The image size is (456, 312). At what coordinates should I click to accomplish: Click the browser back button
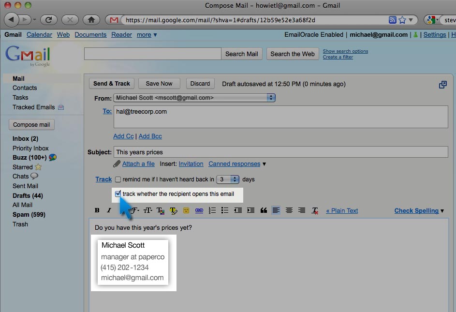[x=11, y=20]
